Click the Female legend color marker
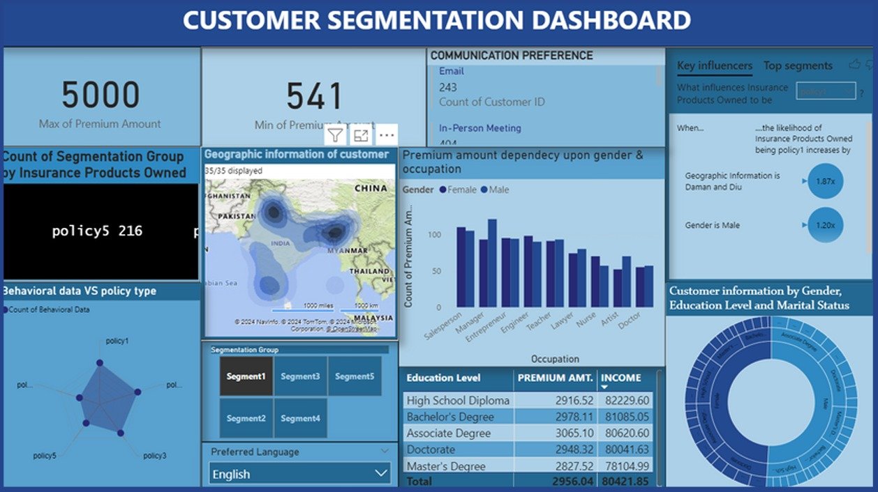Image resolution: width=878 pixels, height=492 pixels. tap(442, 190)
